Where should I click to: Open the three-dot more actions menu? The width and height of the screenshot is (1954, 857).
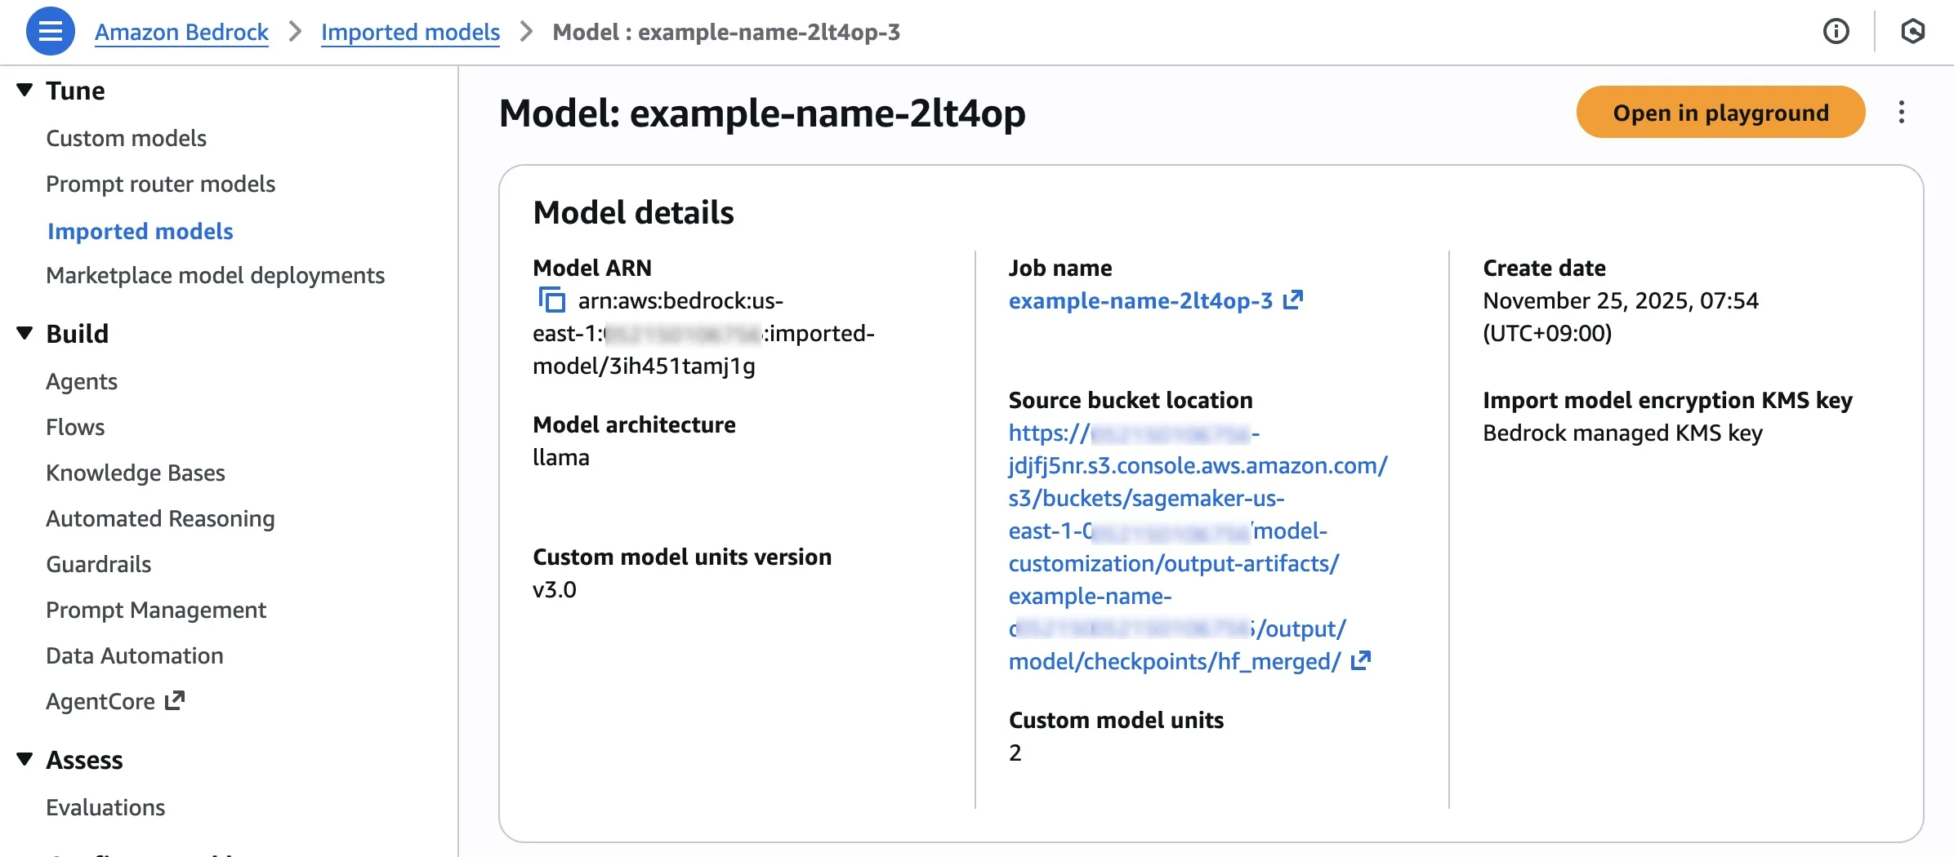(x=1901, y=112)
